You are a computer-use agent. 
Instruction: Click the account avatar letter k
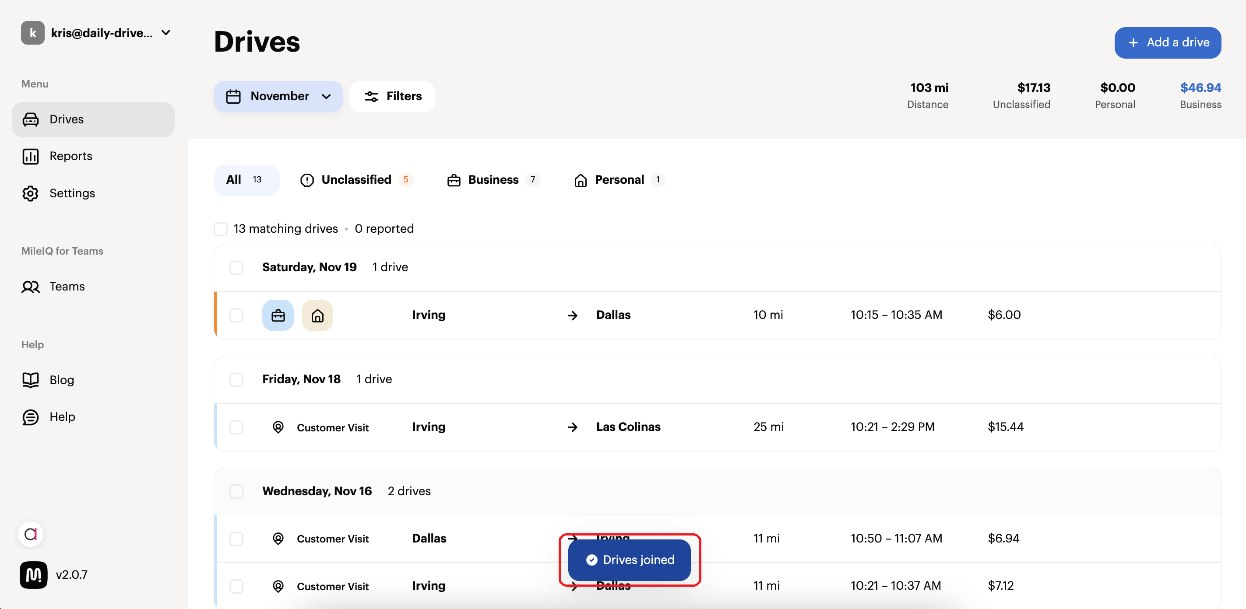pos(32,33)
